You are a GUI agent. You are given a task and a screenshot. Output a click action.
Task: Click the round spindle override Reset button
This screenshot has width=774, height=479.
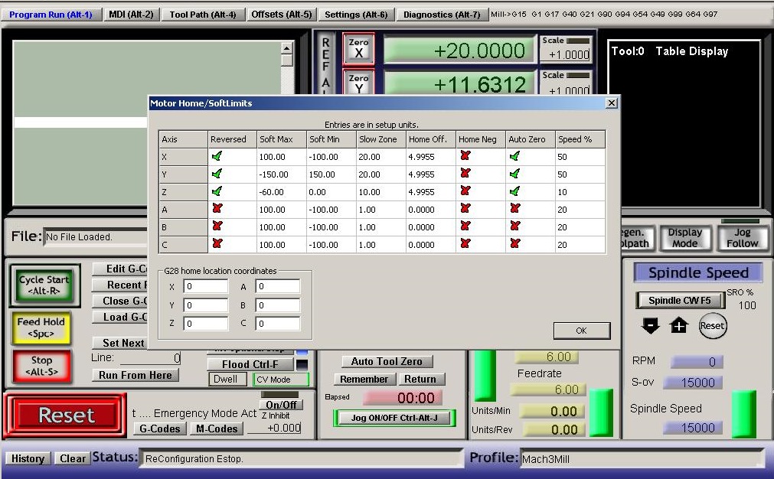tap(712, 325)
